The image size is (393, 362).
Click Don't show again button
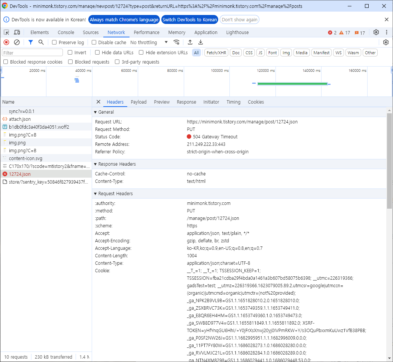(x=240, y=19)
